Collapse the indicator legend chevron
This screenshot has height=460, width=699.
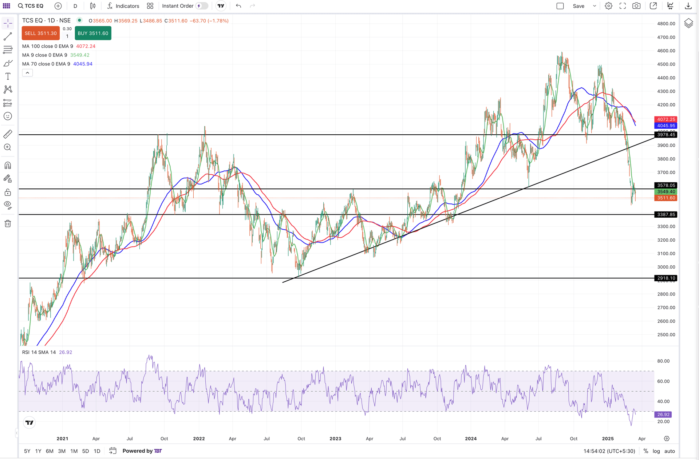coord(27,73)
